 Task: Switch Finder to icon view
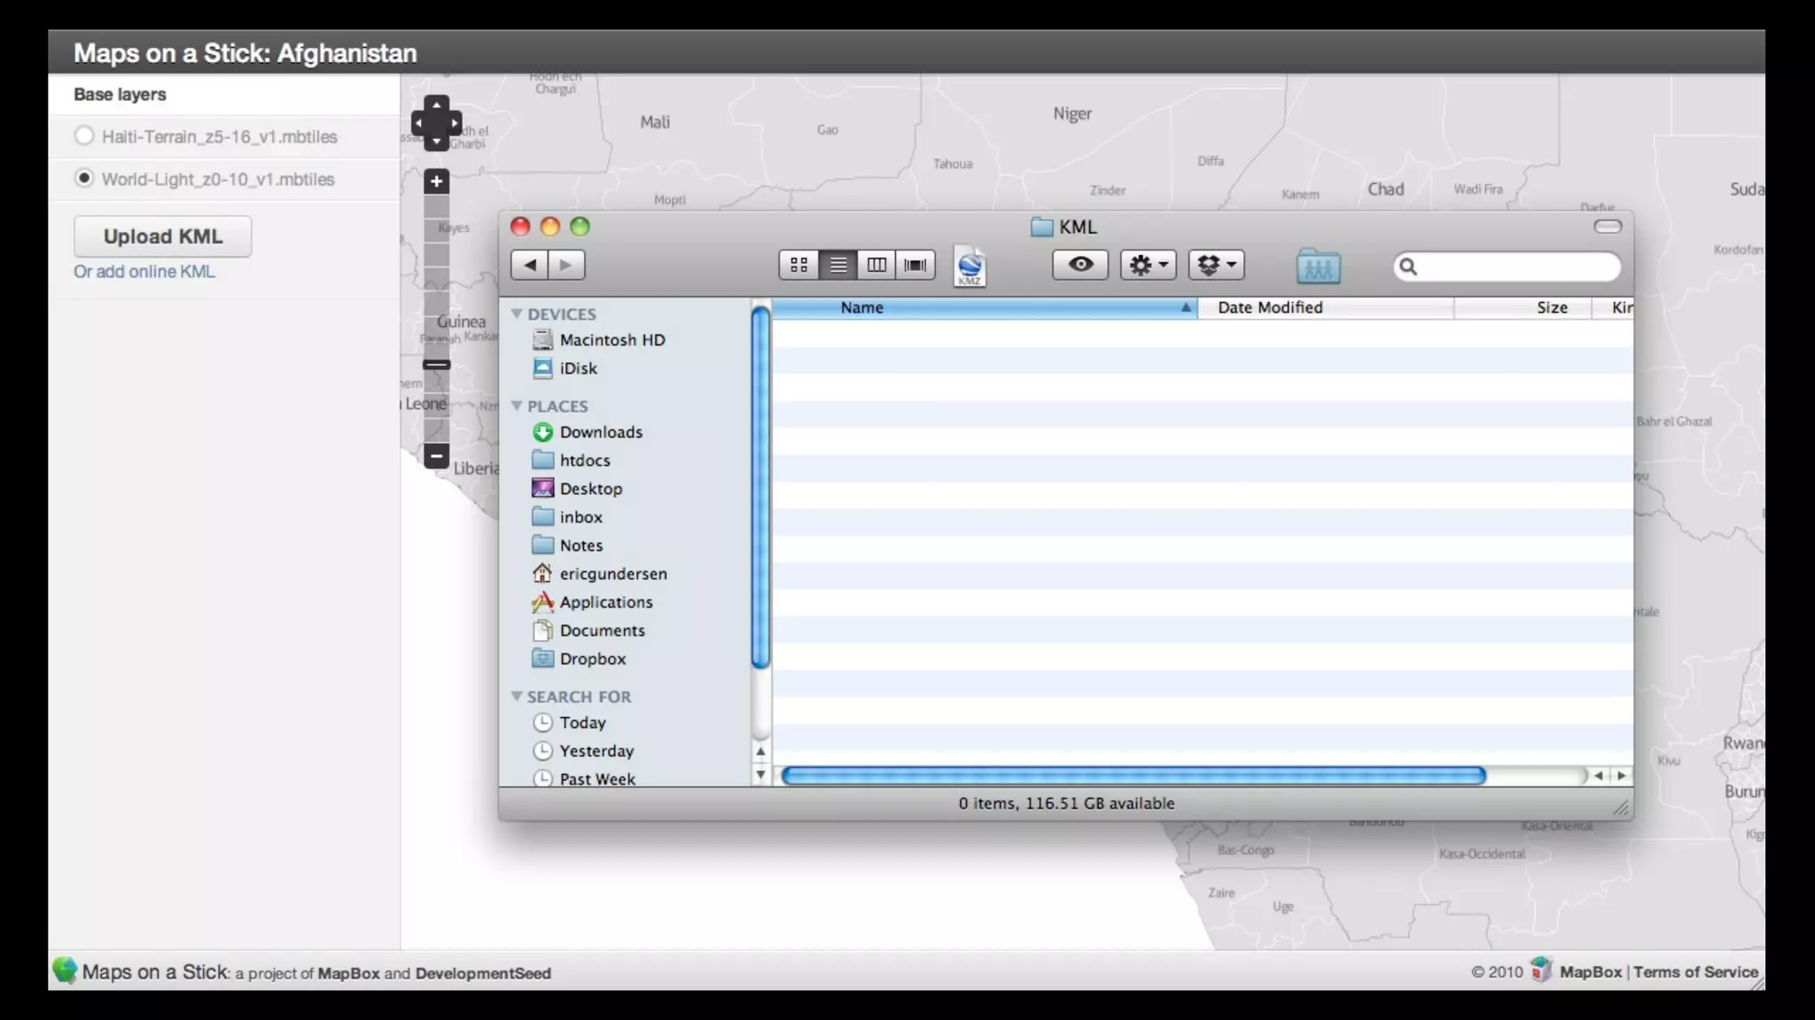click(x=798, y=265)
